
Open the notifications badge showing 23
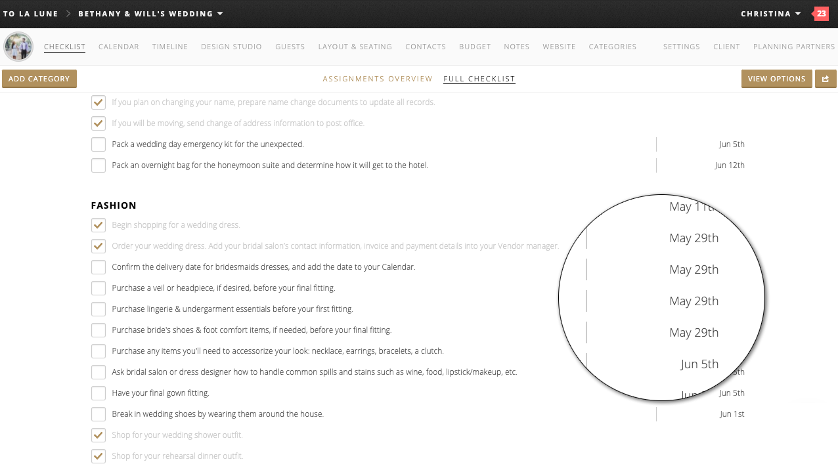coord(821,14)
